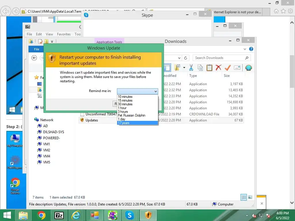Open the Remind me in dropdown

point(137,91)
